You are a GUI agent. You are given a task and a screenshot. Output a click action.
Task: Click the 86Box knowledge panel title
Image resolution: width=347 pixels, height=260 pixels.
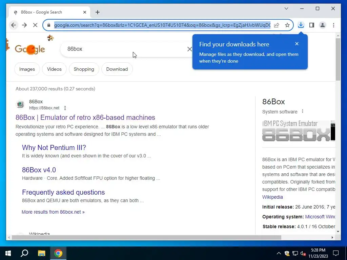coord(273,102)
